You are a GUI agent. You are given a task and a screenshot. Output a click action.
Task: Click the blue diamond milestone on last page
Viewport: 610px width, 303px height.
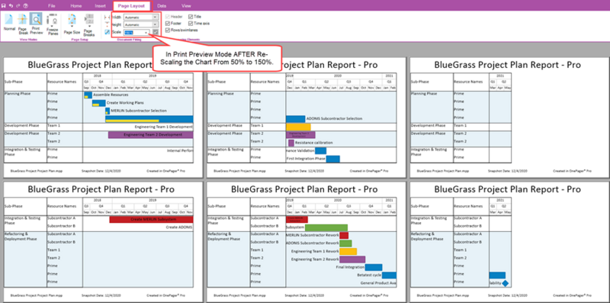(x=505, y=283)
